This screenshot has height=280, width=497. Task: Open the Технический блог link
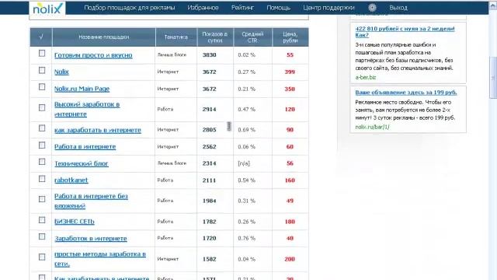81,163
